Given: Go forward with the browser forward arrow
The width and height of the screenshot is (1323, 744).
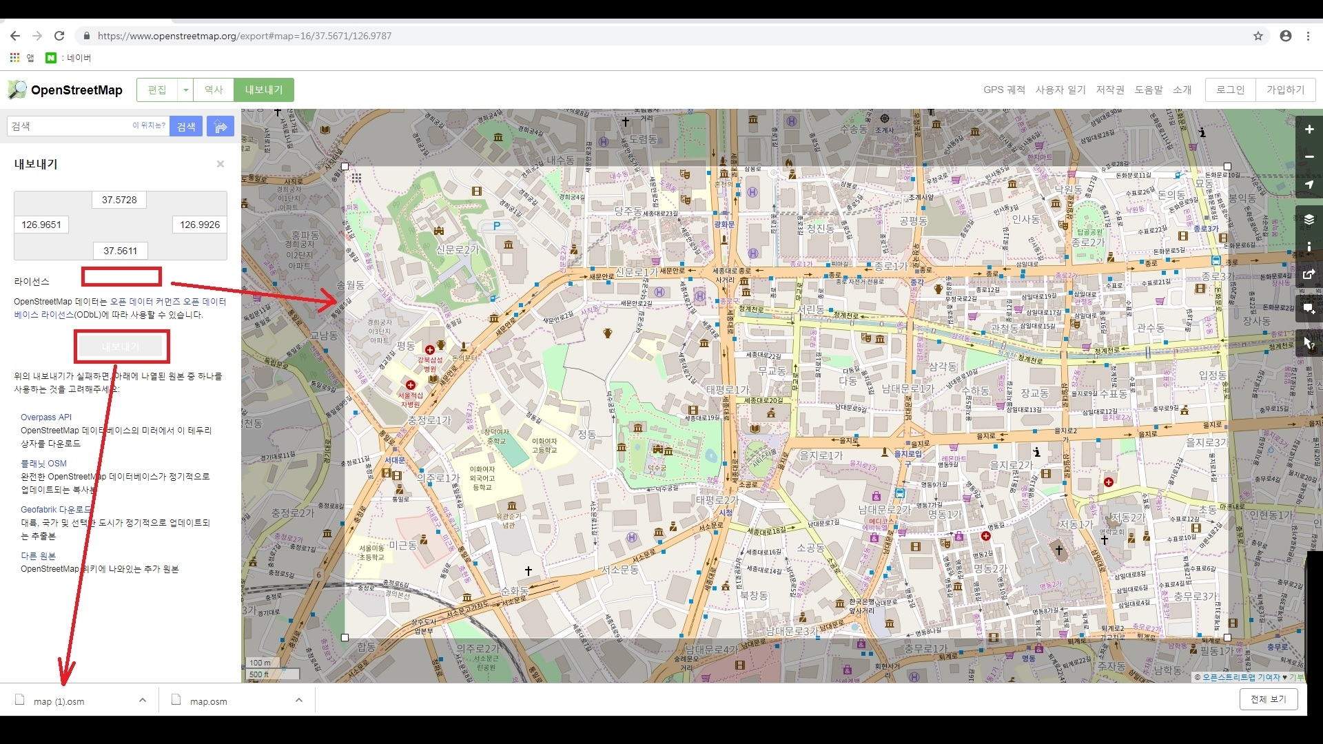Looking at the screenshot, I should (37, 36).
